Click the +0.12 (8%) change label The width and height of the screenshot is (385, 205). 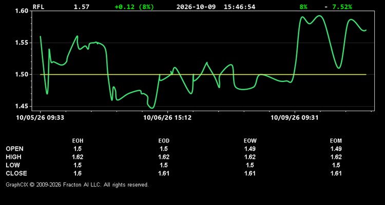(x=134, y=7)
